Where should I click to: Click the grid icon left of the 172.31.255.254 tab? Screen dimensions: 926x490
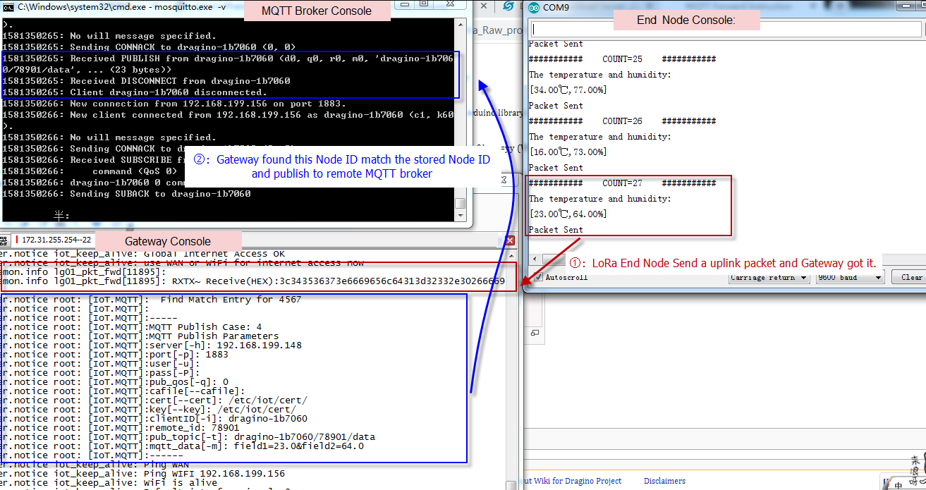point(4,240)
